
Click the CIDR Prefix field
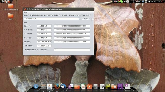44,46
